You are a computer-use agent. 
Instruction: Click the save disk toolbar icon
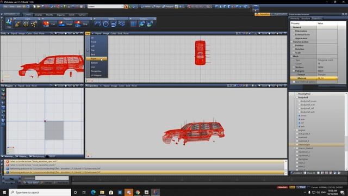pyautogui.click(x=42, y=7)
